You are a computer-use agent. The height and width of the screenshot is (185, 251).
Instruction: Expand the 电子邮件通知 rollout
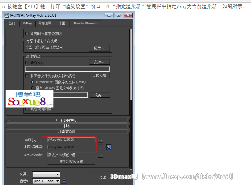coord(67,120)
